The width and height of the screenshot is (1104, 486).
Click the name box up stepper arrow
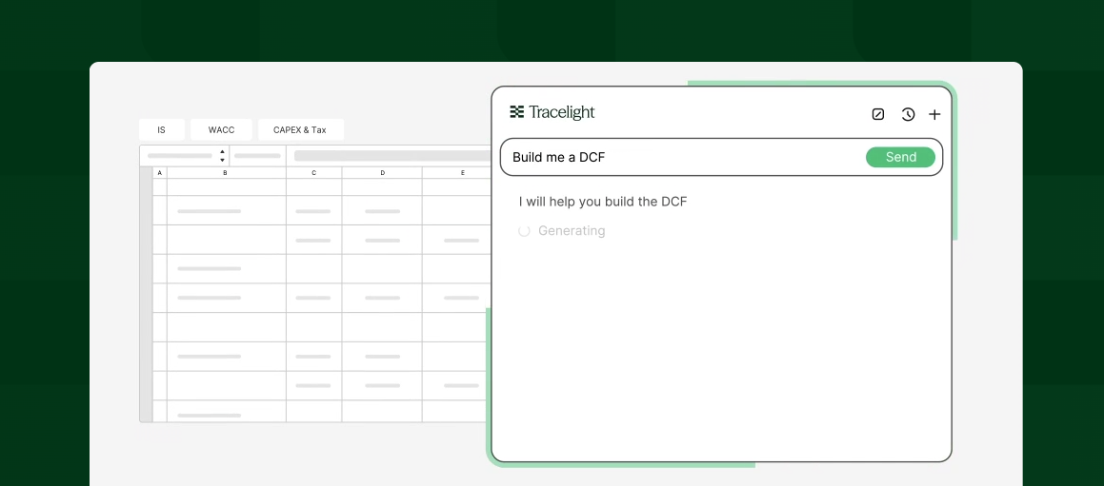[x=223, y=151]
